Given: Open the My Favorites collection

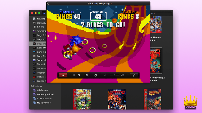Looking at the screenshot, I should pos(44,103).
